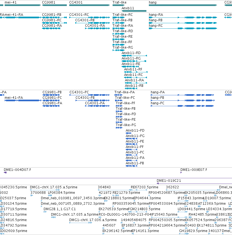This screenshot has width=232, height=235.
Task: Open EST LD09441.5prime
Action: tap(191, 209)
